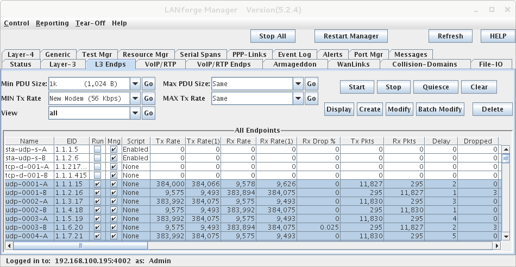Switch to the Status tab
This screenshot has width=516, height=267.
pyautogui.click(x=21, y=64)
